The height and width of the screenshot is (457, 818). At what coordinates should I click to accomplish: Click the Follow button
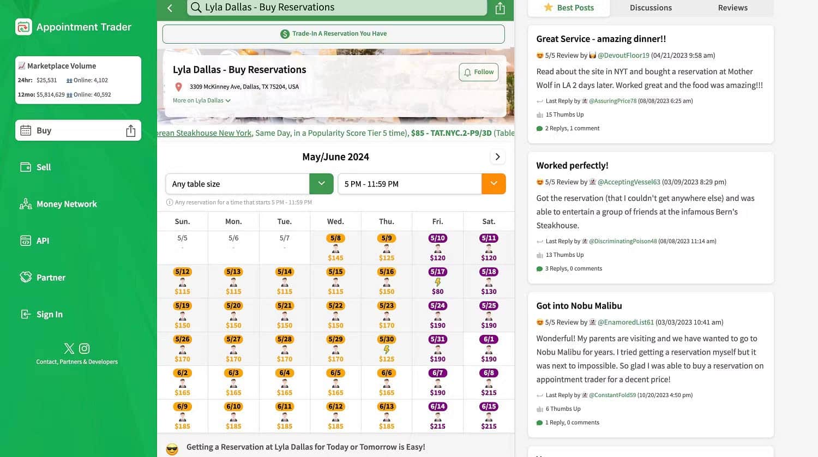479,72
